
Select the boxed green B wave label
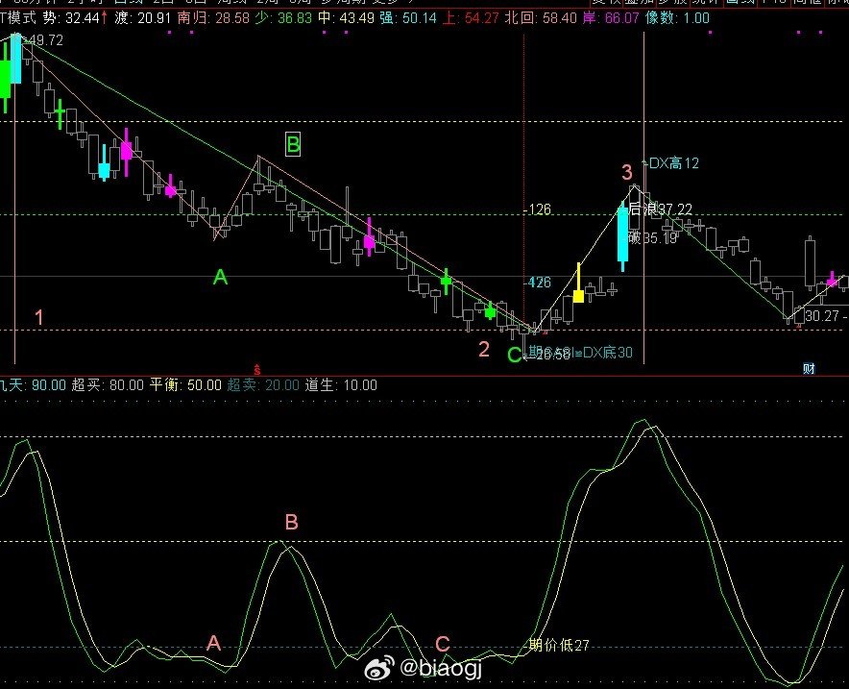pos(293,145)
